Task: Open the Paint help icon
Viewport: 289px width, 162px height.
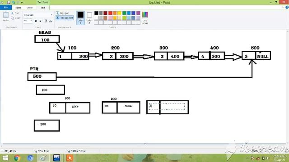Action: pyautogui.click(x=287, y=7)
